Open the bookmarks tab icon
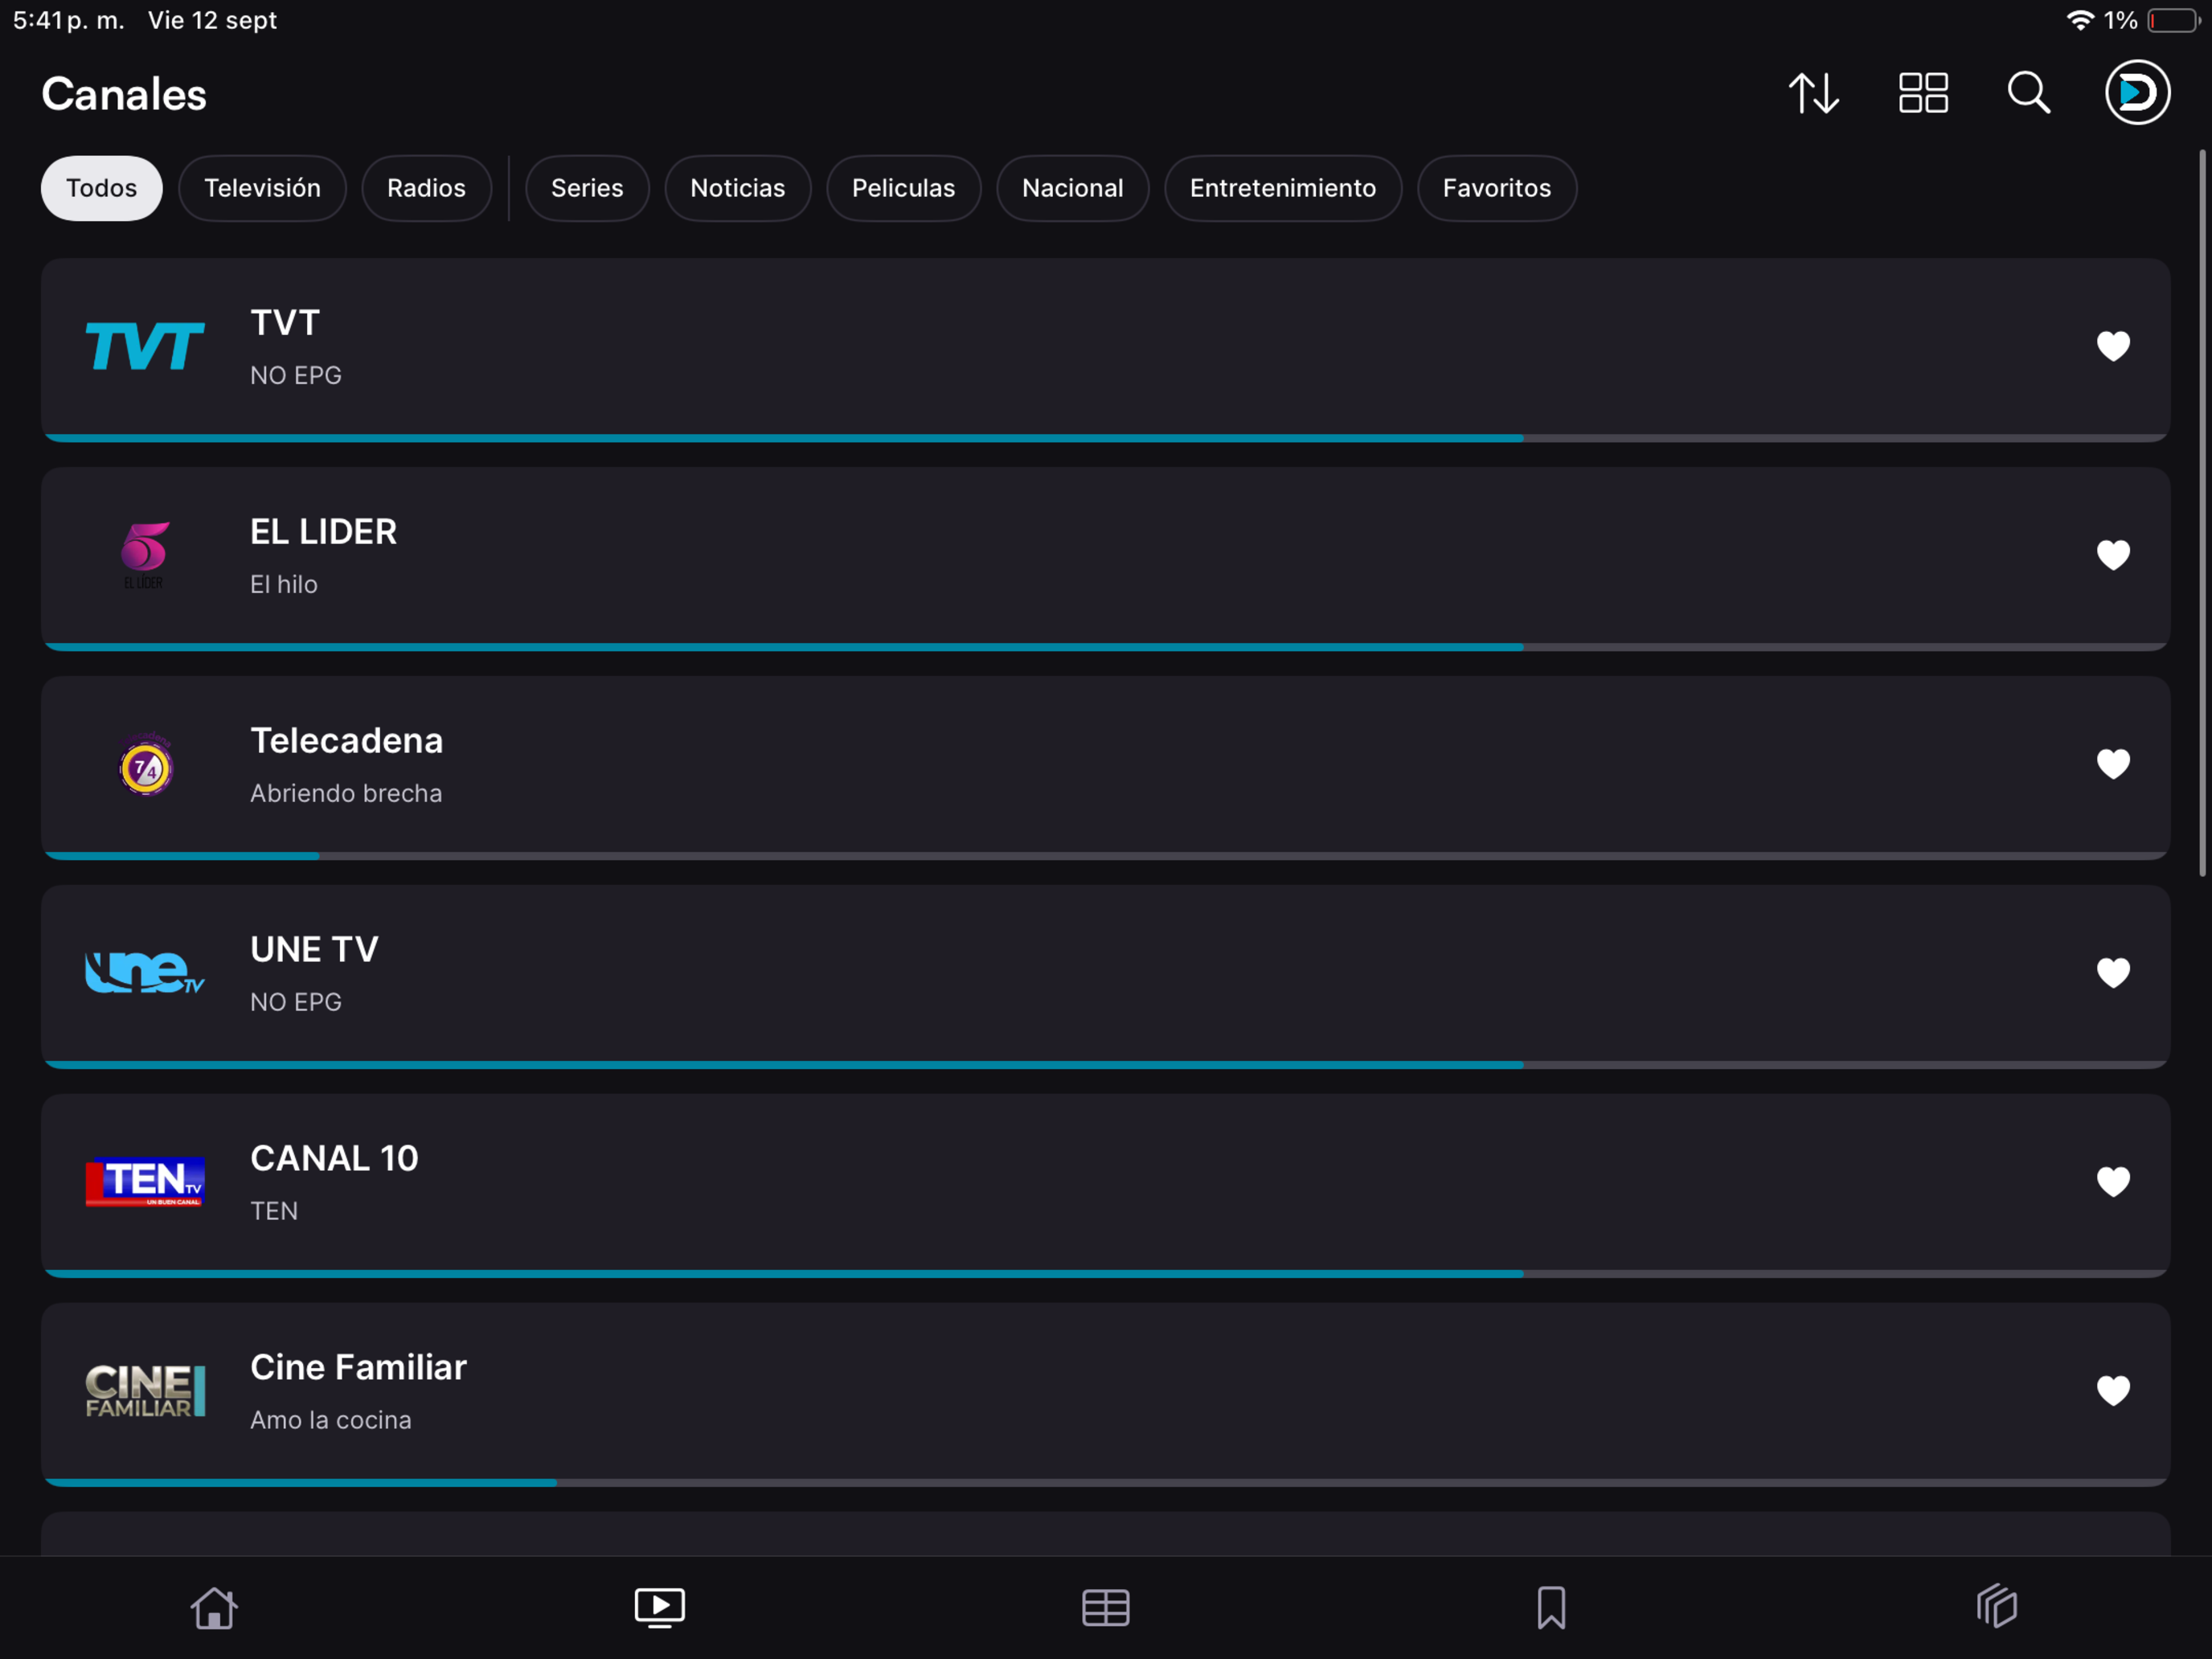This screenshot has width=2212, height=1659. [1551, 1607]
